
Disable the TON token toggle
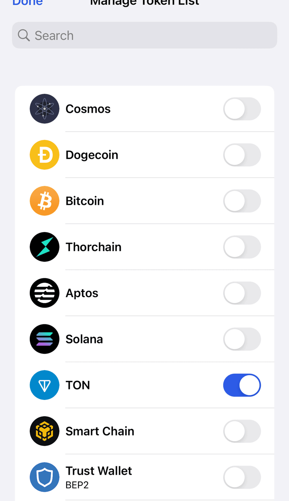click(242, 385)
